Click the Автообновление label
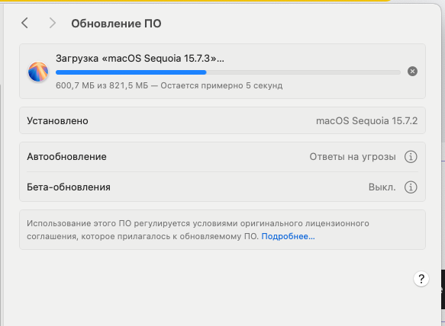The height and width of the screenshot is (326, 445). [x=66, y=157]
